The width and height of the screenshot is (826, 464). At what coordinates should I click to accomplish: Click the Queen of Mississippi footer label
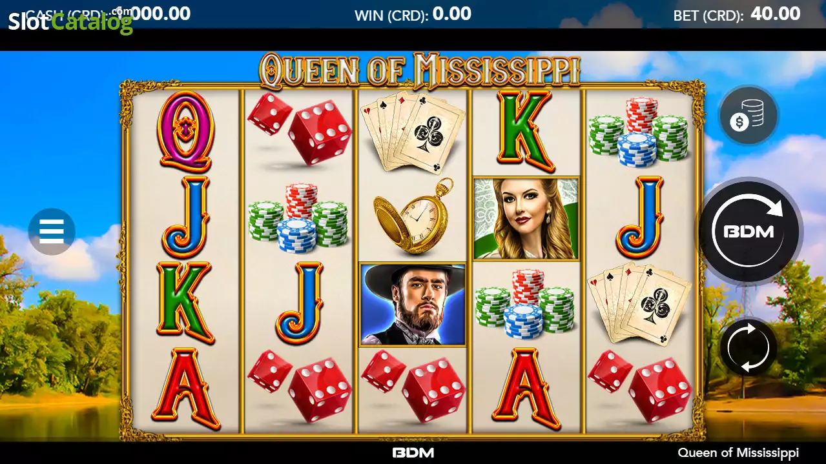pyautogui.click(x=738, y=453)
